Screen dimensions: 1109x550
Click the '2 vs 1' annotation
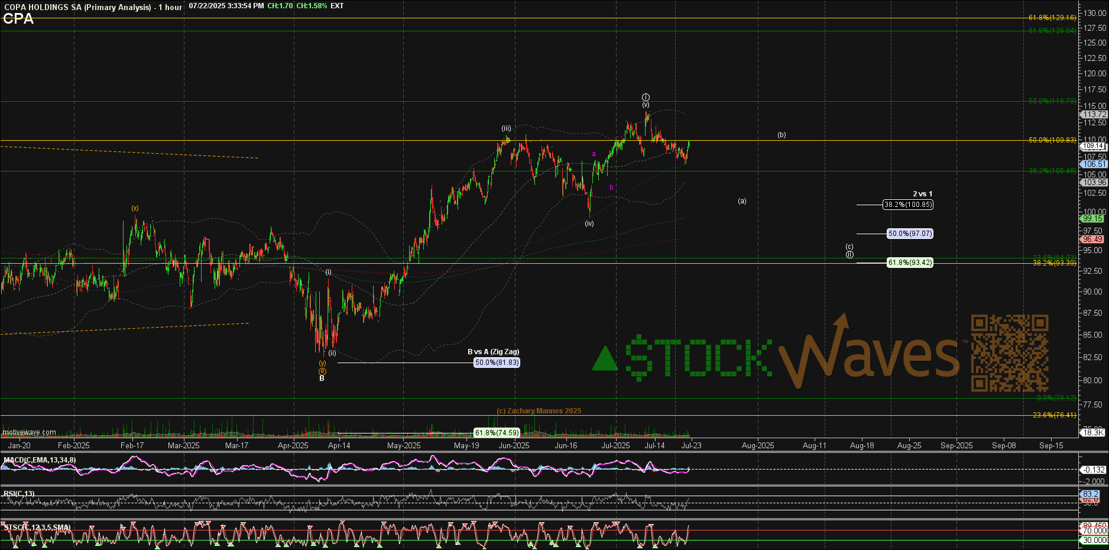tap(923, 194)
